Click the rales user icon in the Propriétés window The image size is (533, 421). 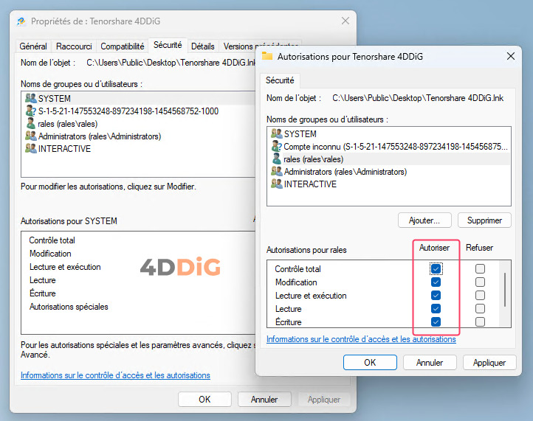30,123
